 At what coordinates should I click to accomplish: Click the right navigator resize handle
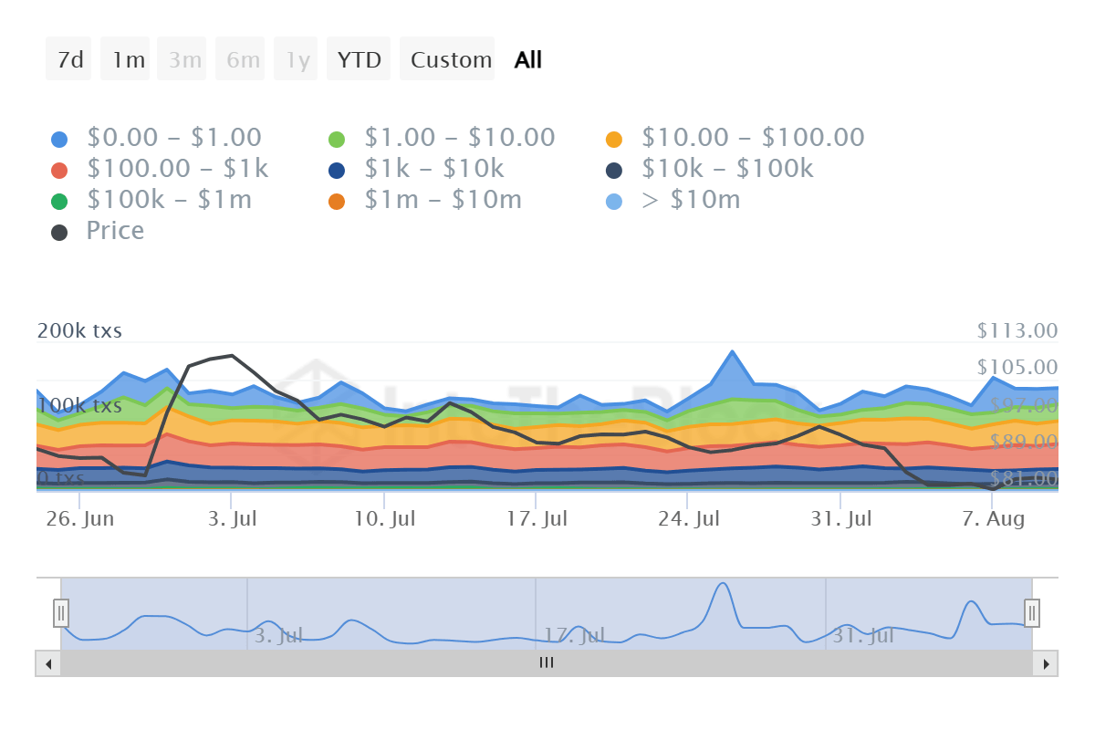click(x=1031, y=613)
